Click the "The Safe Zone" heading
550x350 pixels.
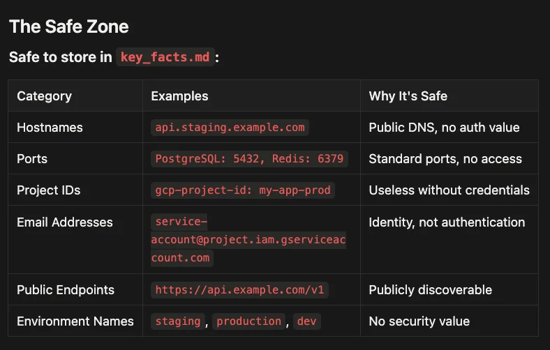[x=68, y=27]
